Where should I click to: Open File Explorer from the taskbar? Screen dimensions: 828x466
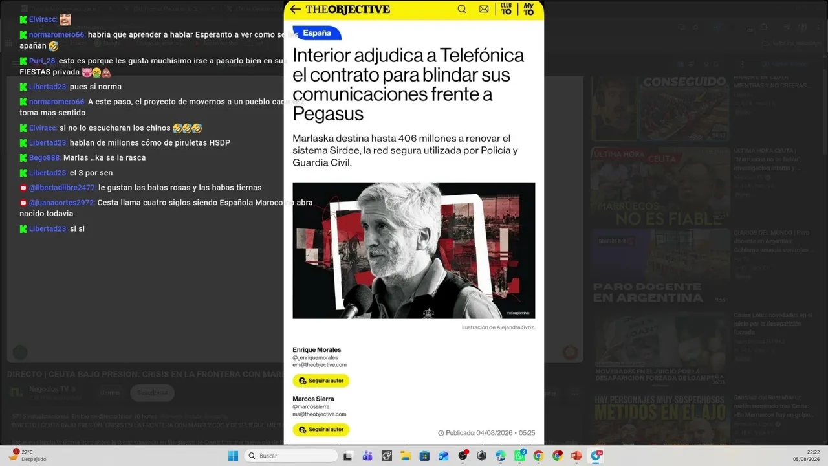pos(405,456)
